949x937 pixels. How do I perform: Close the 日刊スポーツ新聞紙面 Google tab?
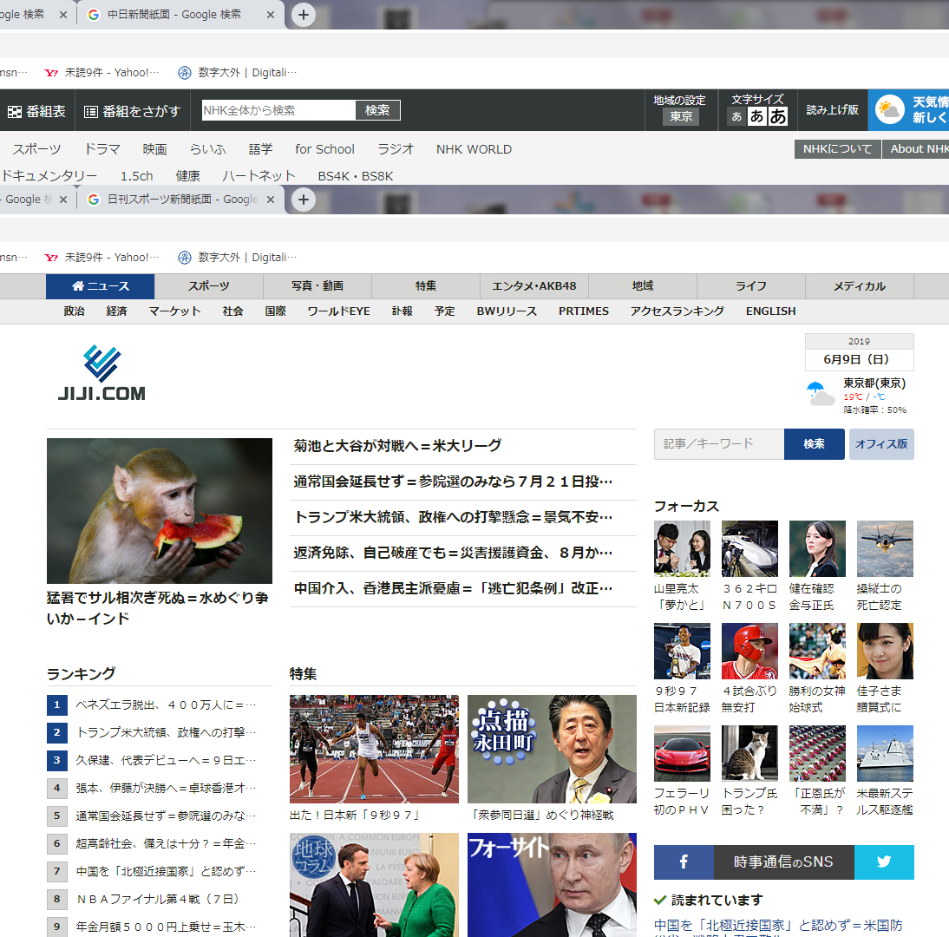tap(271, 200)
